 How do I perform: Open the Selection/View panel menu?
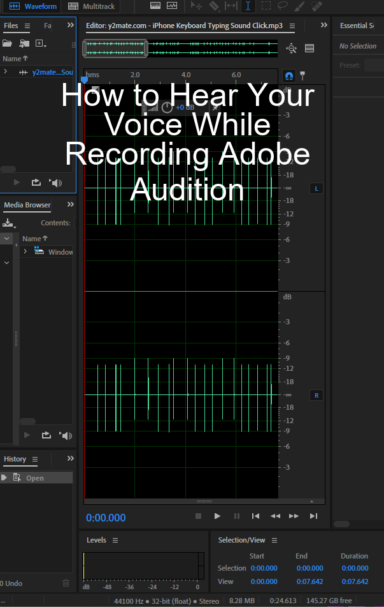click(x=274, y=540)
